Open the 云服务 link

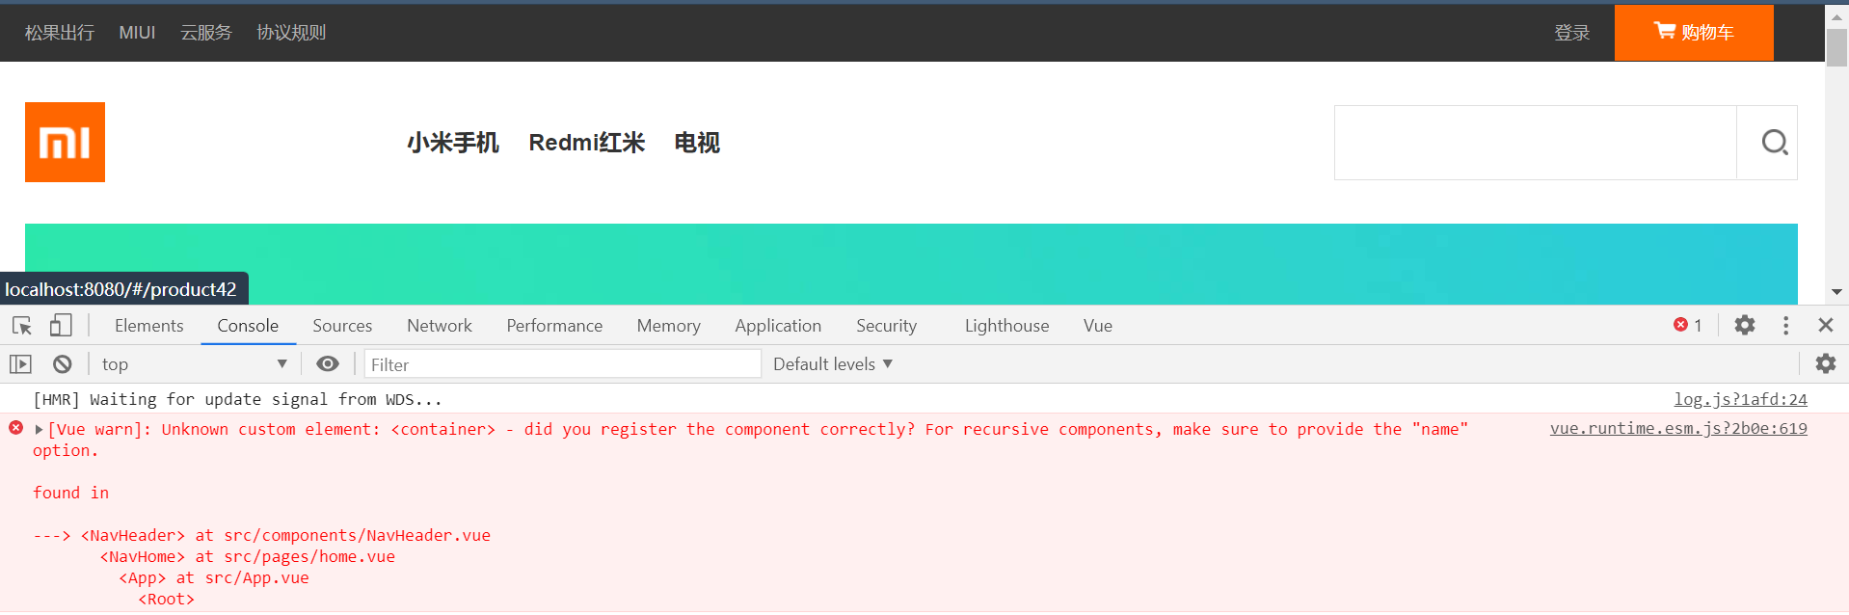tap(206, 32)
